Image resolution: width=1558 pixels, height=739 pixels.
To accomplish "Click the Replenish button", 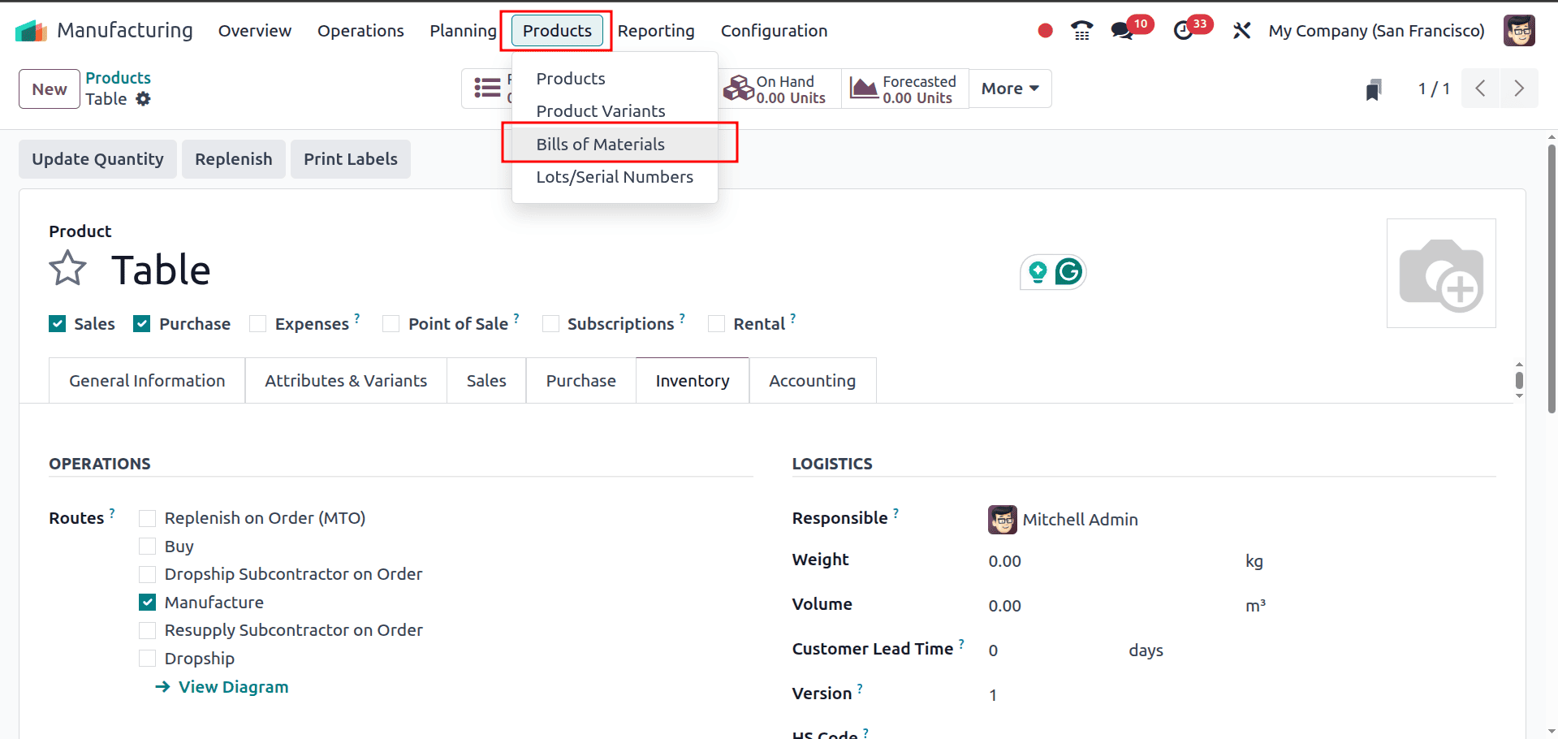I will click(x=233, y=158).
